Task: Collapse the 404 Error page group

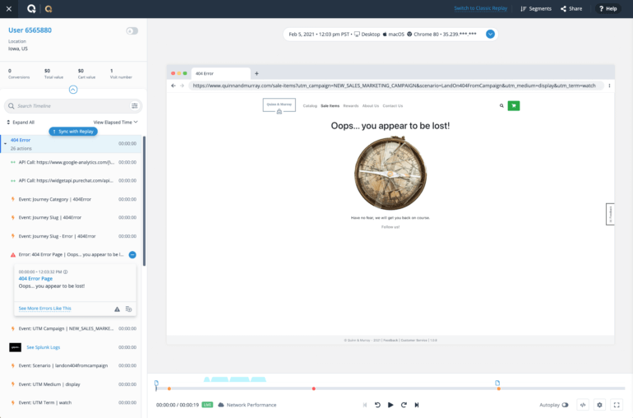Action: pyautogui.click(x=5, y=143)
